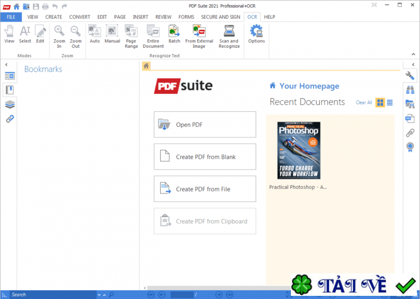Switch to the CREATE ribbon tab
This screenshot has width=420, height=299.
point(54,17)
